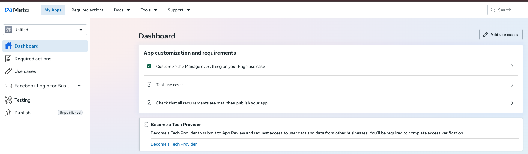Click the pencil icon in Add use cases
This screenshot has height=154, width=528.
tap(485, 35)
